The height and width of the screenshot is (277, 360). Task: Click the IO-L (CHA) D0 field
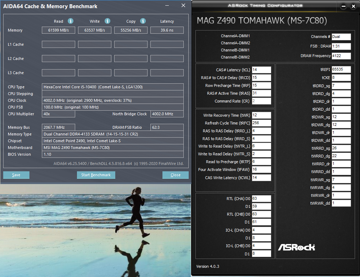coord(261,230)
